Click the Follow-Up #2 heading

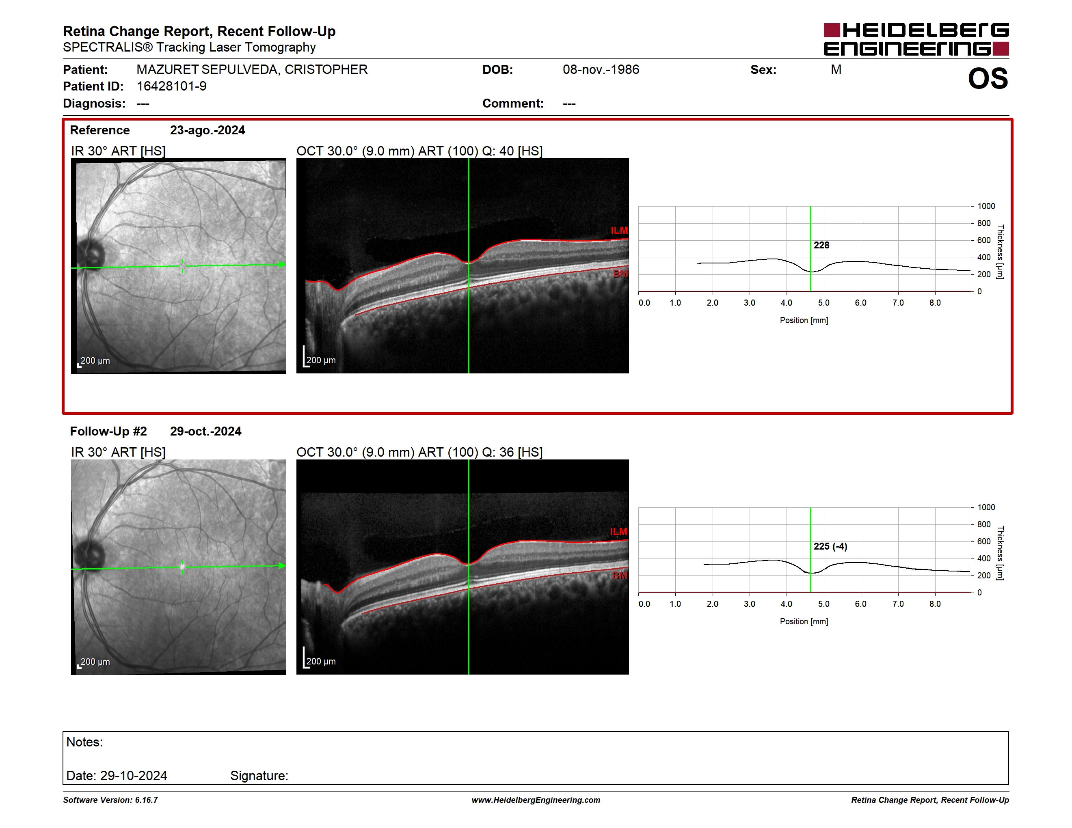click(108, 431)
